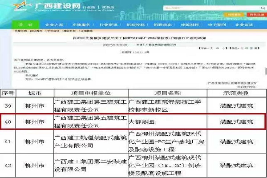Set font size to 中
Screen dimensions: 267x178
coord(218,48)
